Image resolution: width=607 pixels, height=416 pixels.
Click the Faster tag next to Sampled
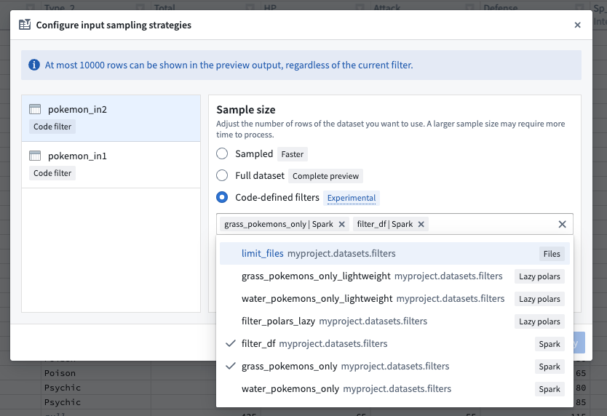coord(293,154)
